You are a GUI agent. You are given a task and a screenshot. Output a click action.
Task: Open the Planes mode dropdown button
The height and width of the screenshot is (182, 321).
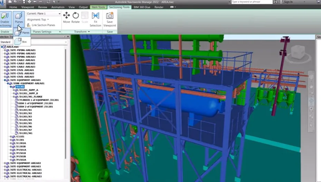point(19,19)
